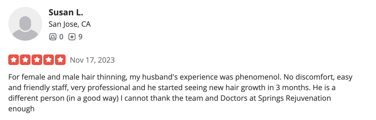This screenshot has width=376, height=120.
Task: Select the San Jose, CA location text
Action: click(x=70, y=24)
